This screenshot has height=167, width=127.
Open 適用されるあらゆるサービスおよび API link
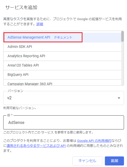[x=36, y=146]
